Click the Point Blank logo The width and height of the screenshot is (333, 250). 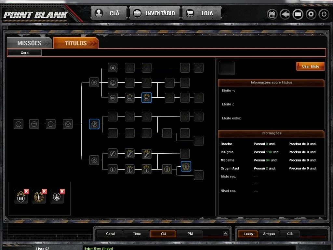35,15
